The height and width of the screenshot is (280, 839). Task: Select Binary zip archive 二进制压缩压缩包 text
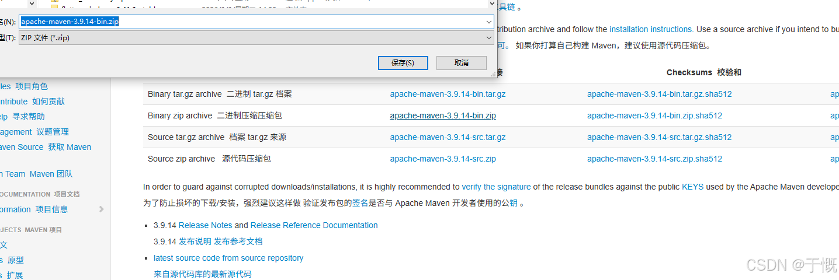click(215, 116)
